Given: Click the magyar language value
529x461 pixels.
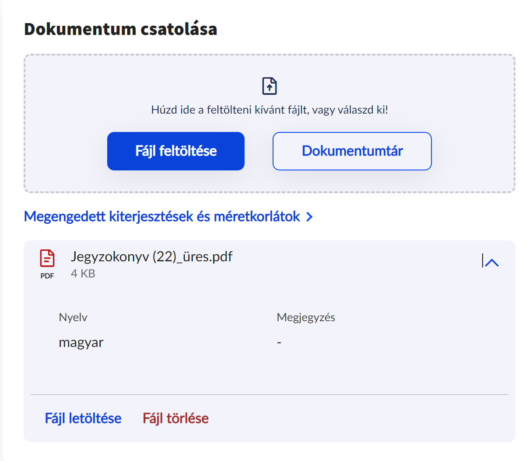Looking at the screenshot, I should (81, 342).
